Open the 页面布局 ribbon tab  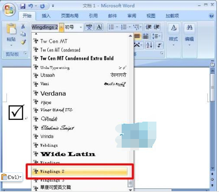click(x=70, y=16)
